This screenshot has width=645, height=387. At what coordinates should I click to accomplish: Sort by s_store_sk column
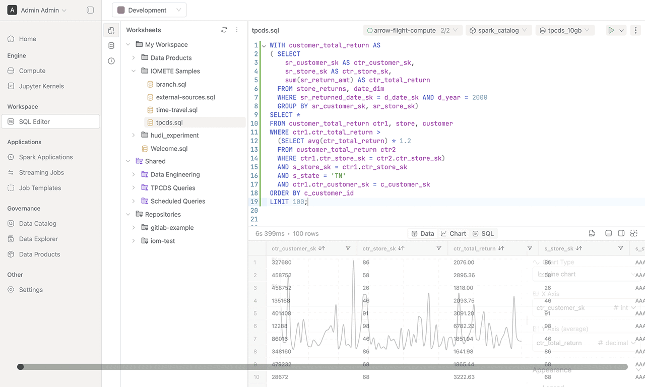579,248
